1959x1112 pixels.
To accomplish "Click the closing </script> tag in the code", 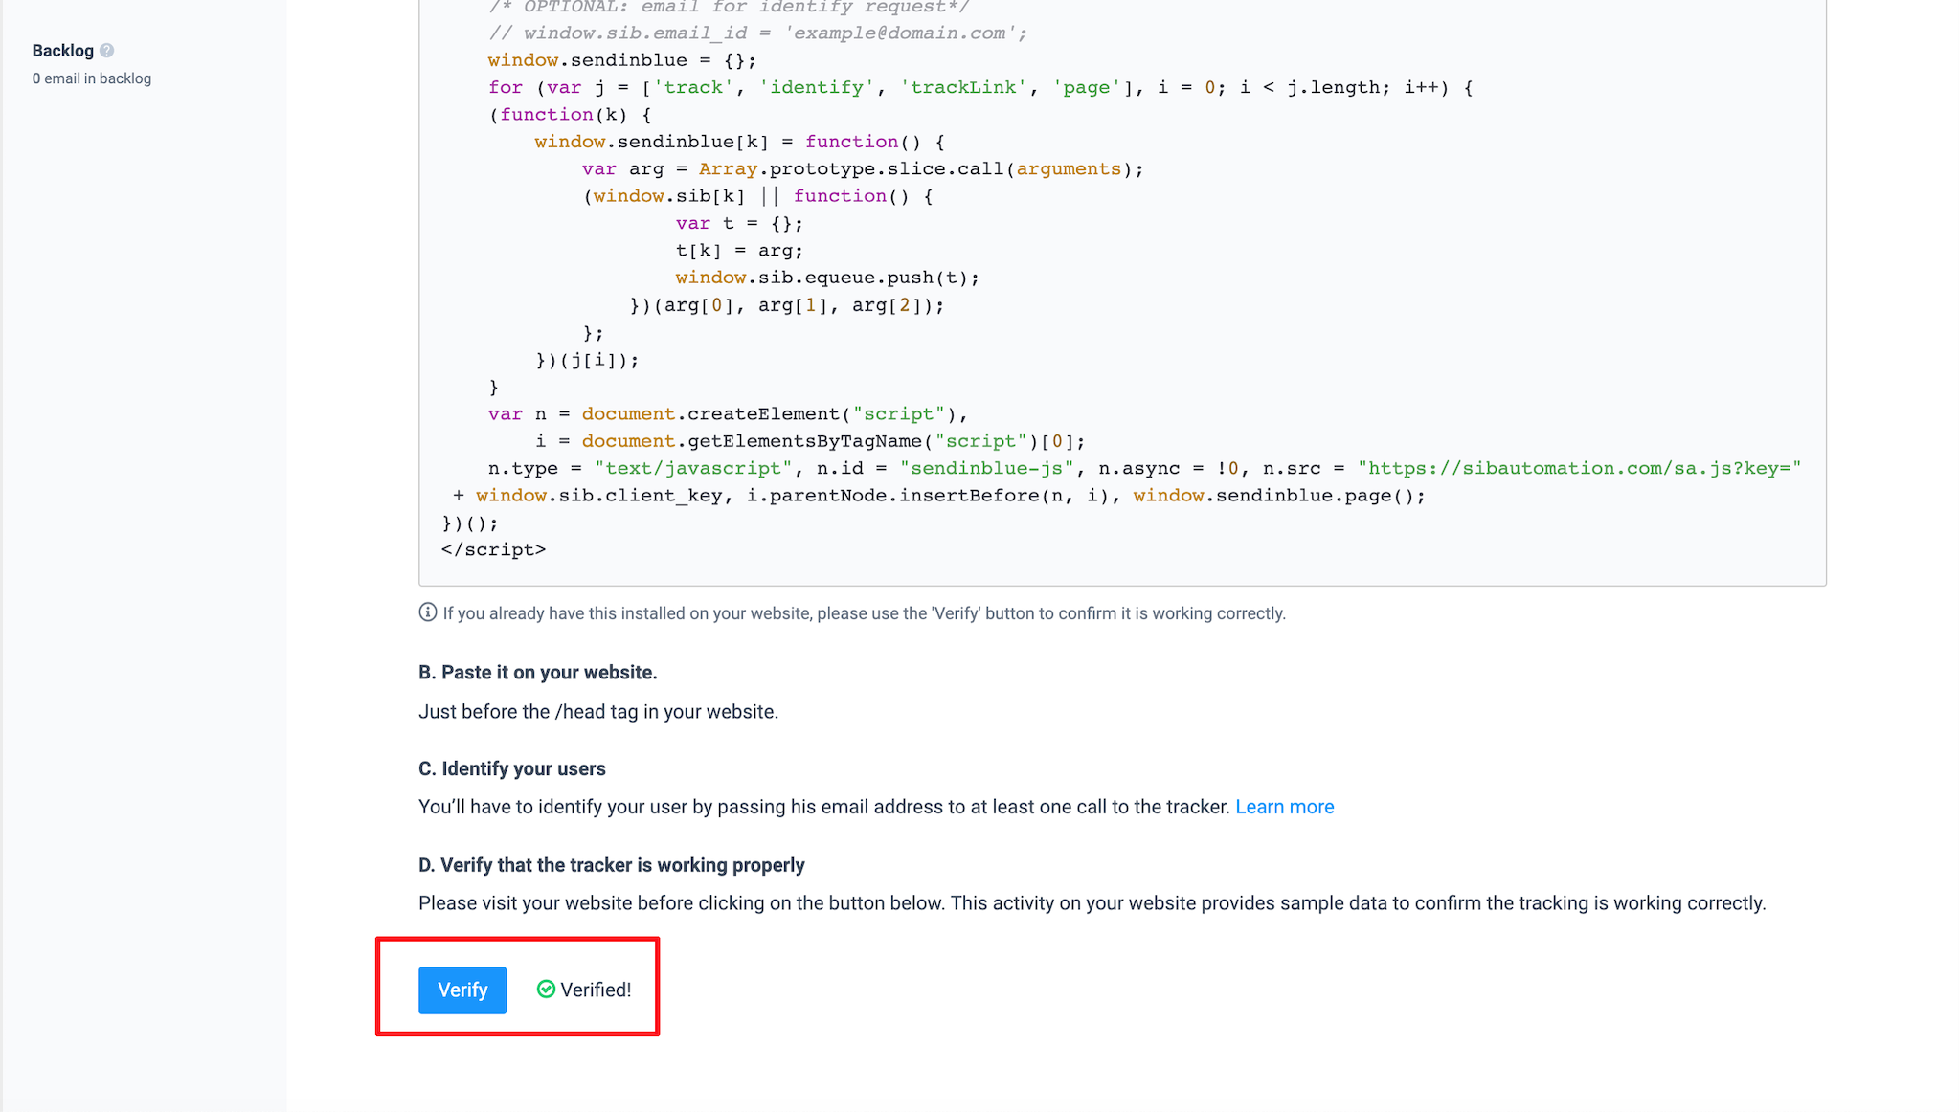I will click(493, 549).
